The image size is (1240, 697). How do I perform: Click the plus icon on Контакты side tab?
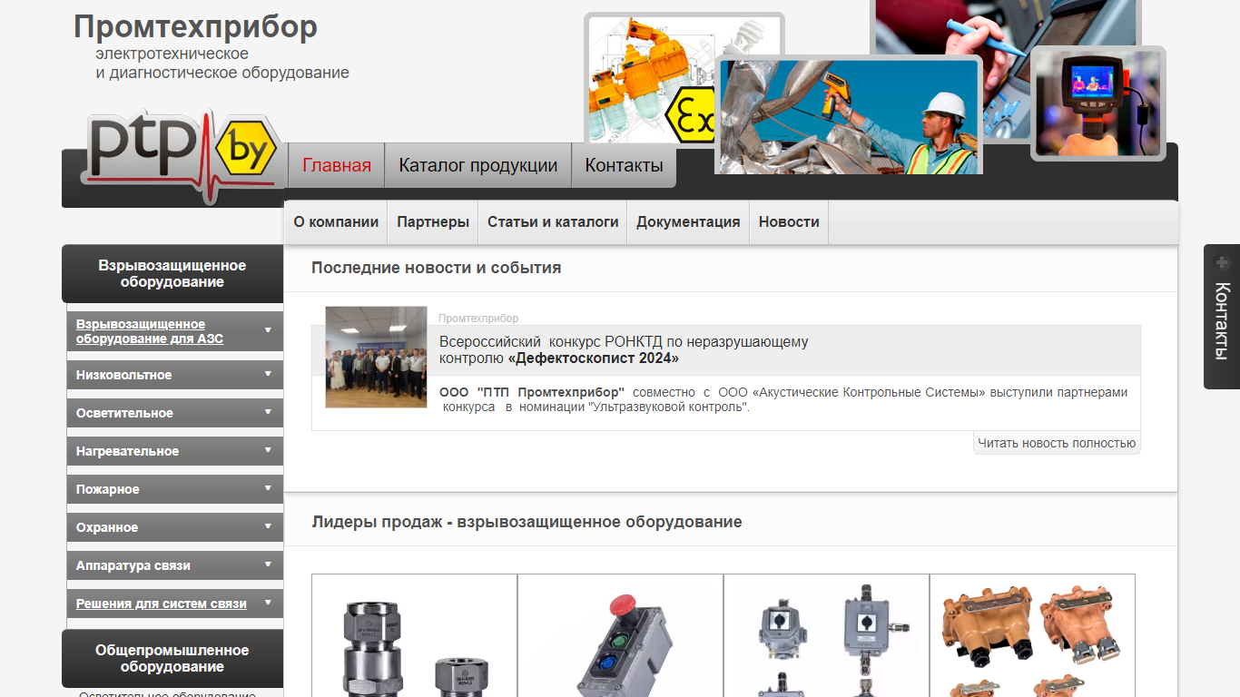(x=1222, y=263)
